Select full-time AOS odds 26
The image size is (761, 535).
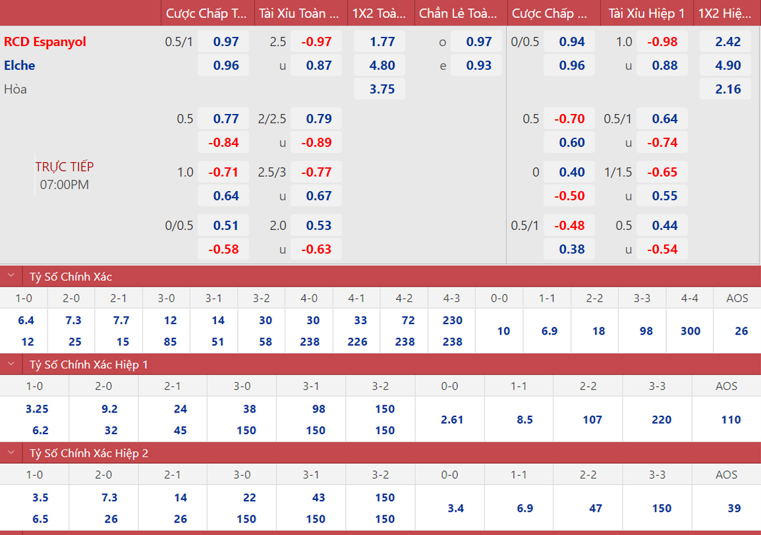click(x=741, y=331)
